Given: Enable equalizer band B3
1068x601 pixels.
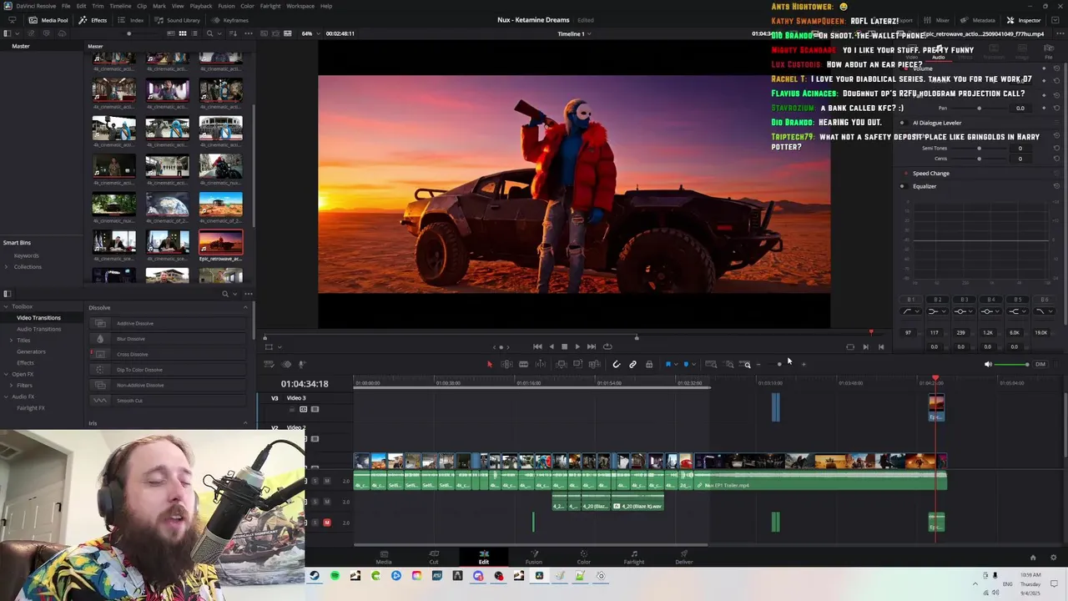Looking at the screenshot, I should (x=964, y=300).
